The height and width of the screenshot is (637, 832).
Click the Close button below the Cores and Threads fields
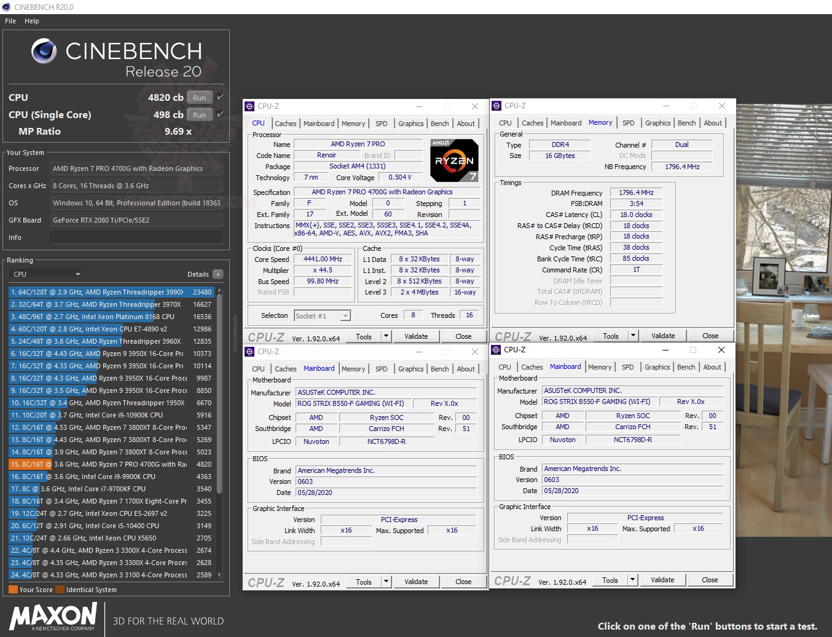point(463,336)
